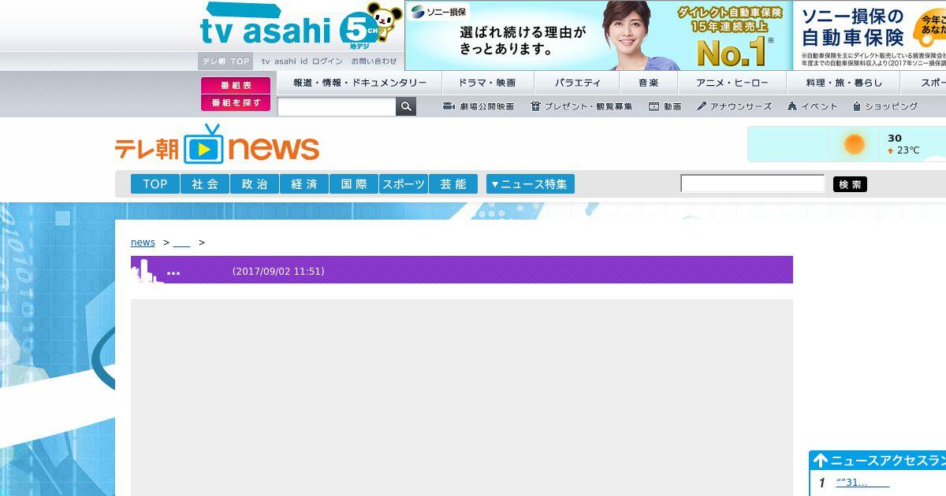Viewport: 946px width, 496px height.
Task: Open 報道・情報・ドキュメンタリー menu
Action: pyautogui.click(x=359, y=83)
